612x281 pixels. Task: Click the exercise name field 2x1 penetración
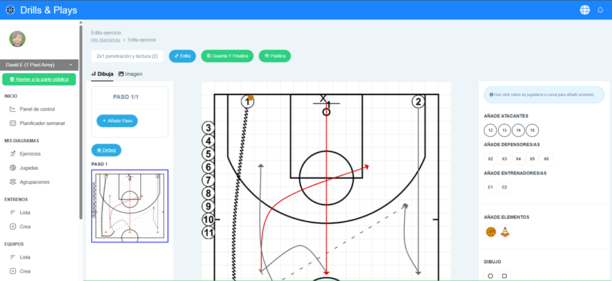(x=127, y=56)
